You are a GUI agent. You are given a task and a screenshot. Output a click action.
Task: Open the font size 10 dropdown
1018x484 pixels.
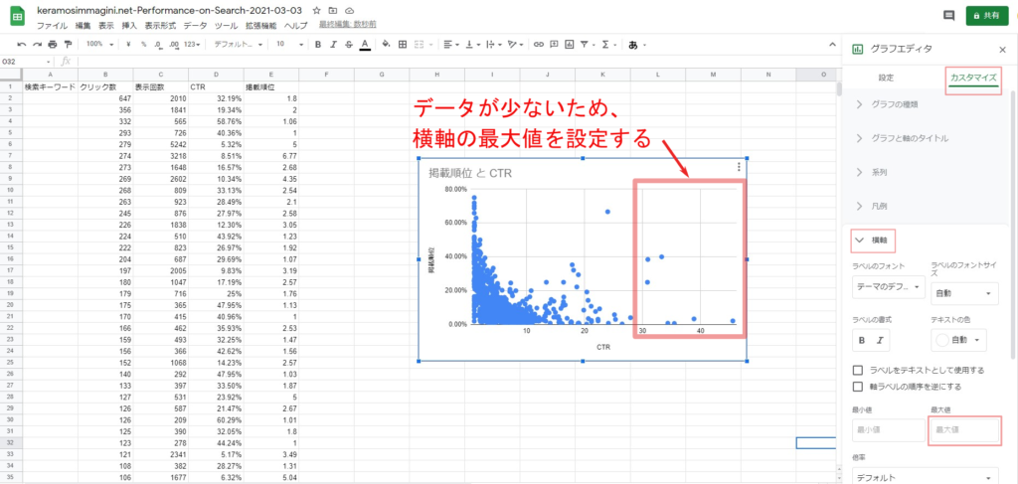coord(289,44)
